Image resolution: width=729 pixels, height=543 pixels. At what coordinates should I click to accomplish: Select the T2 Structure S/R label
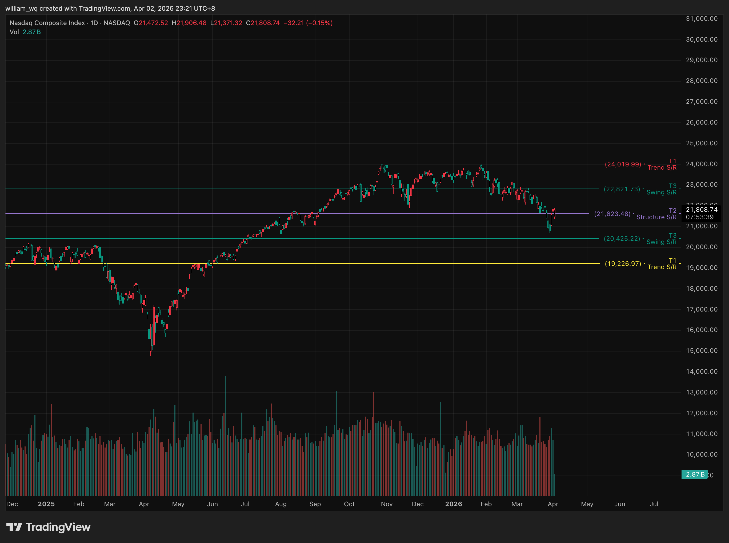click(656, 214)
